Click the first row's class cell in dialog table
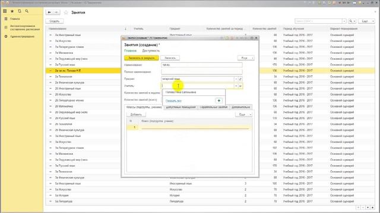This screenshot has width=380, height=213. click(195, 127)
